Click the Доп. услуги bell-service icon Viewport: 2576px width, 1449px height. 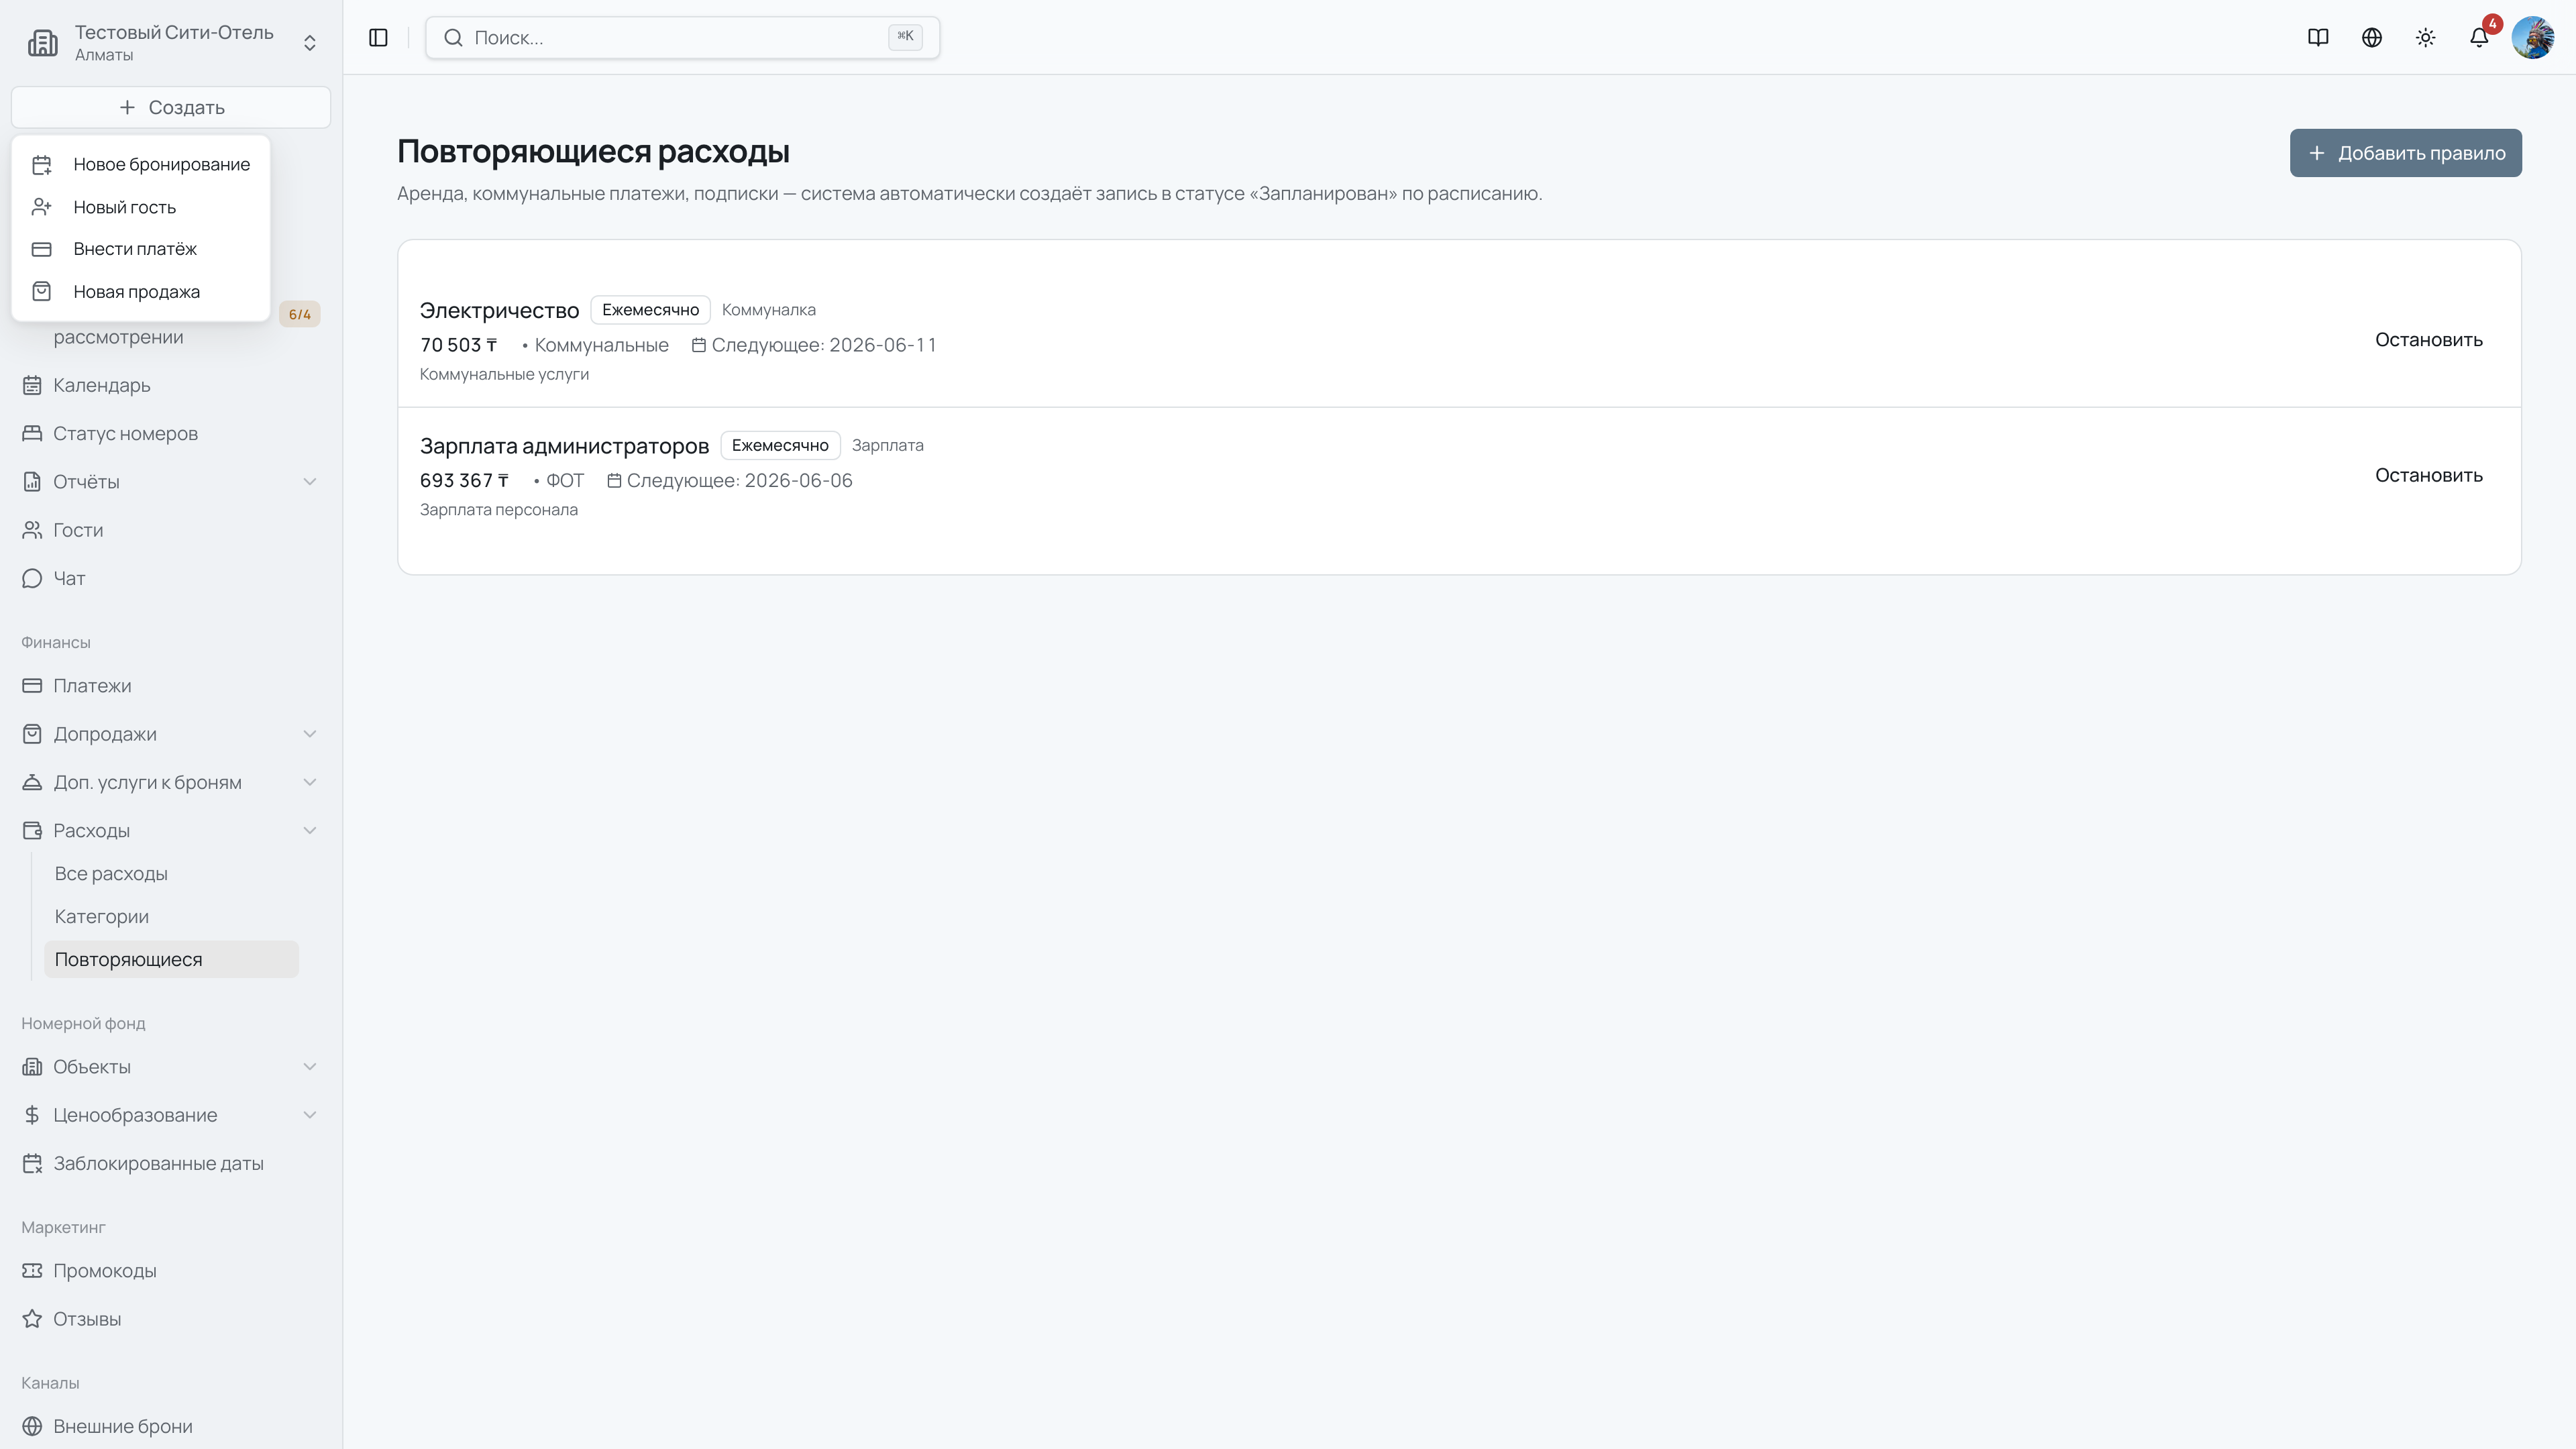pos(32,782)
